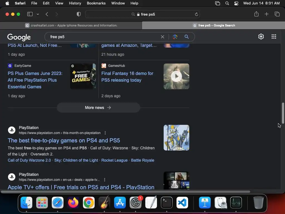Clear the search query with X
Image resolution: width=285 pixels, height=214 pixels.
pyautogui.click(x=163, y=37)
